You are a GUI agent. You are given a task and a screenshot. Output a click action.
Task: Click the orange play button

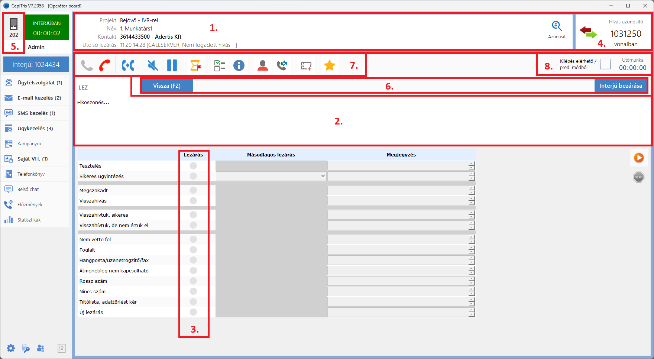click(639, 158)
